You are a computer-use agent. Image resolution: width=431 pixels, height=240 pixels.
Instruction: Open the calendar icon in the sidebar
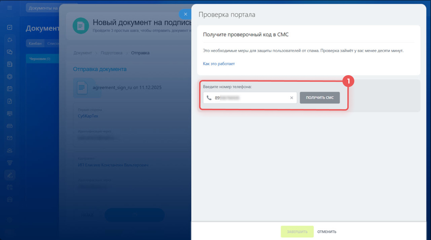click(x=10, y=89)
